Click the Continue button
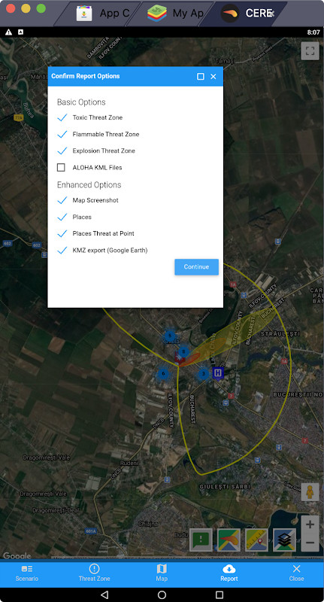 [196, 267]
